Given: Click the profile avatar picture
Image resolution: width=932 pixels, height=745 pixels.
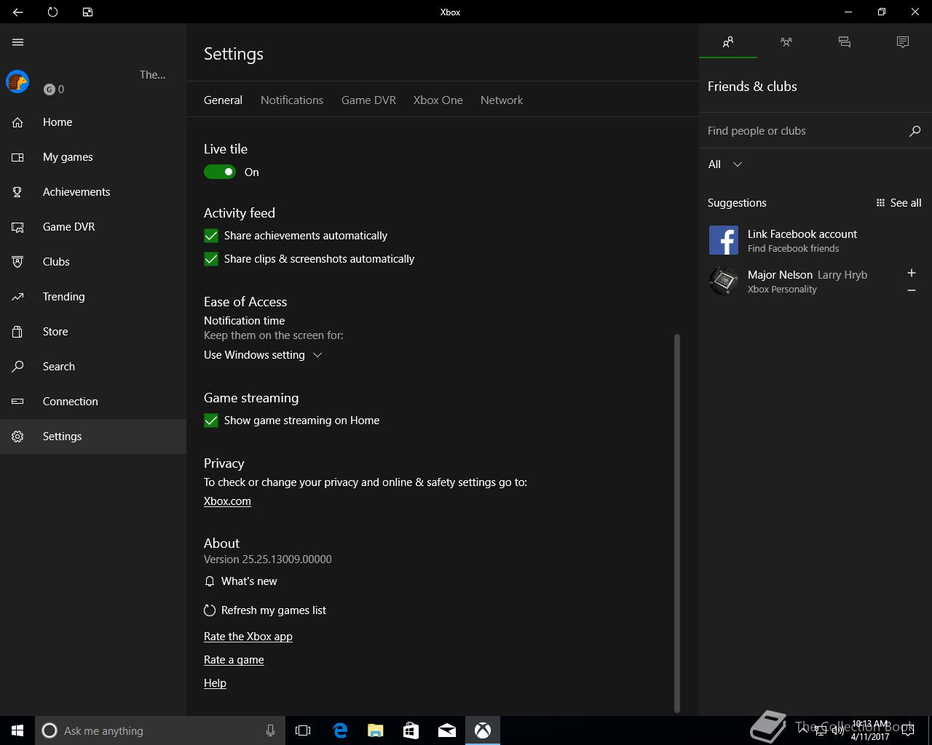Looking at the screenshot, I should point(17,81).
